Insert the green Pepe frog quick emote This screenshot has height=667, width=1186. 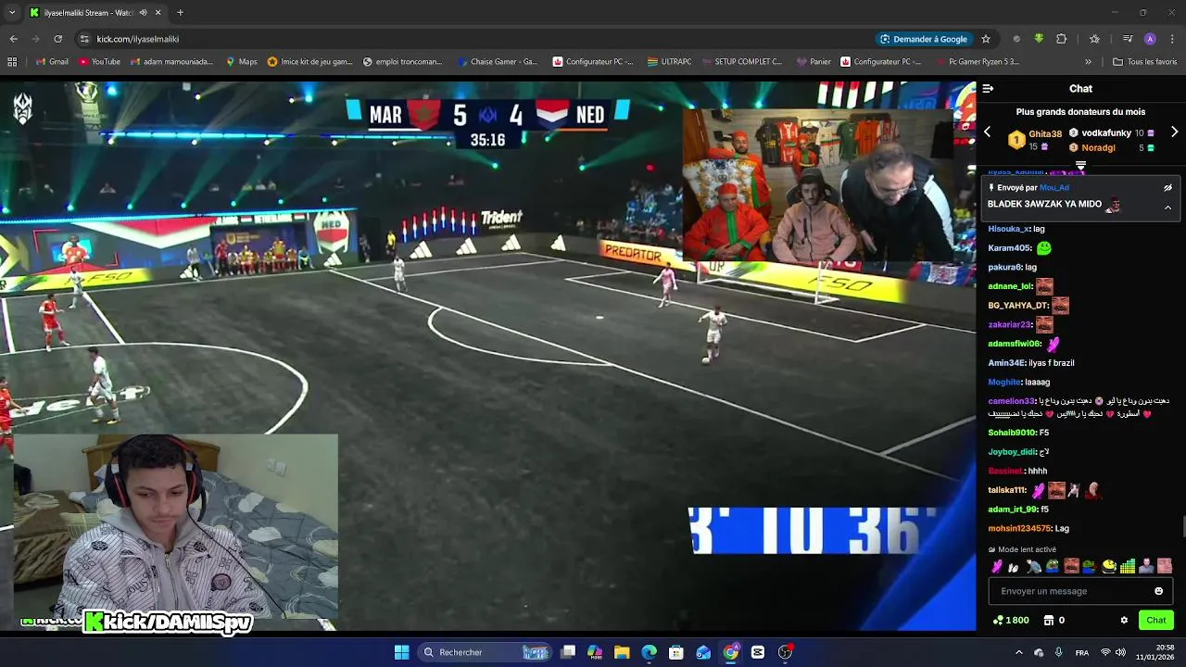(1053, 566)
